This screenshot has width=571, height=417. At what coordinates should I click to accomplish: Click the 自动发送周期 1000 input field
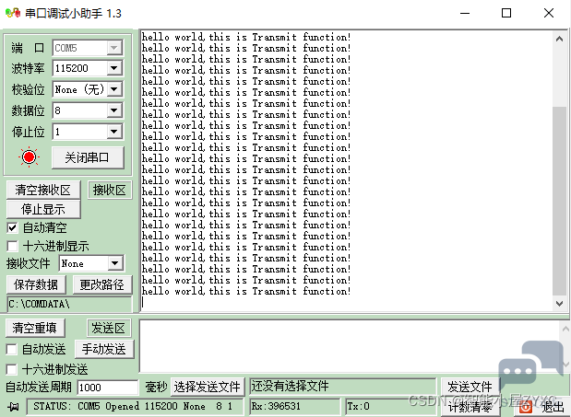pos(108,388)
